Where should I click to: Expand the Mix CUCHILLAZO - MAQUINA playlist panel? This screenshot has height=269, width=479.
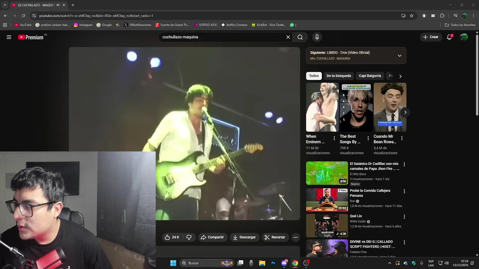tap(399, 56)
